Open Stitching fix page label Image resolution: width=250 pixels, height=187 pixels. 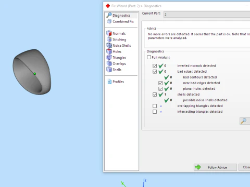(119, 39)
